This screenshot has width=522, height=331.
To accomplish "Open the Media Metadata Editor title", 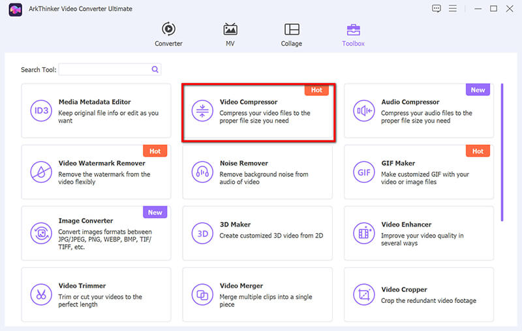I will pyautogui.click(x=95, y=102).
